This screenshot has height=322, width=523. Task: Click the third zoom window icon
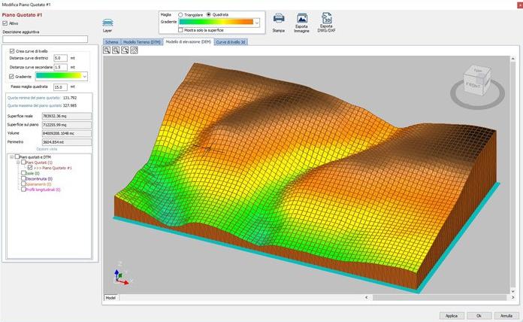[x=125, y=50]
